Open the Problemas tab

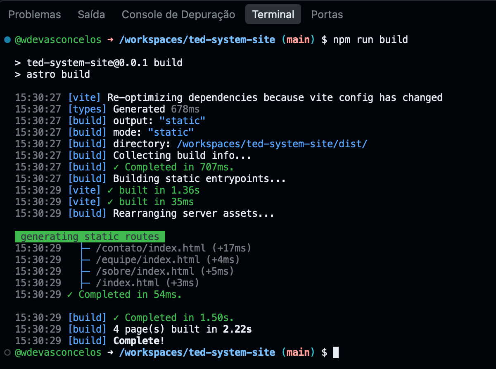35,14
